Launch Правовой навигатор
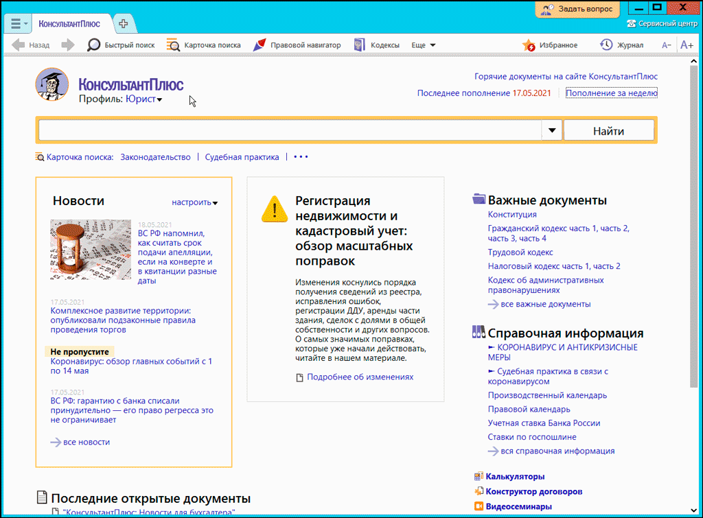Screen dimensions: 703x518 point(297,45)
